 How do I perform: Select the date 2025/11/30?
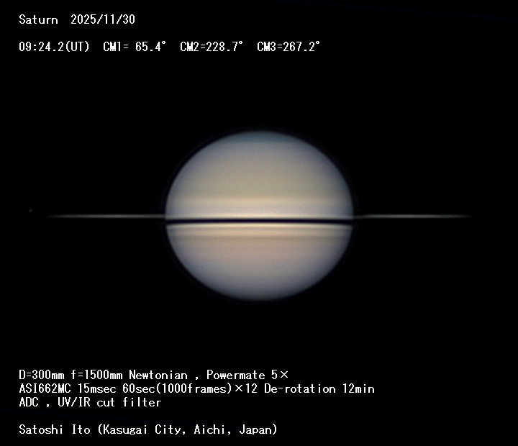(x=102, y=20)
